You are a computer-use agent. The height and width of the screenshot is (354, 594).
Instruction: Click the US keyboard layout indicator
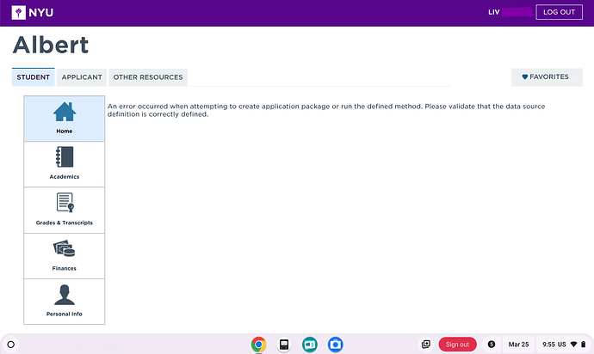(x=562, y=345)
